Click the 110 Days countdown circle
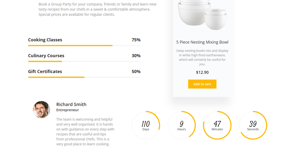This screenshot has width=301, height=156. pyautogui.click(x=146, y=125)
